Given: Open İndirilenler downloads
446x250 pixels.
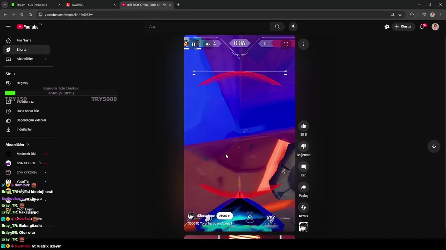Looking at the screenshot, I should [26, 129].
